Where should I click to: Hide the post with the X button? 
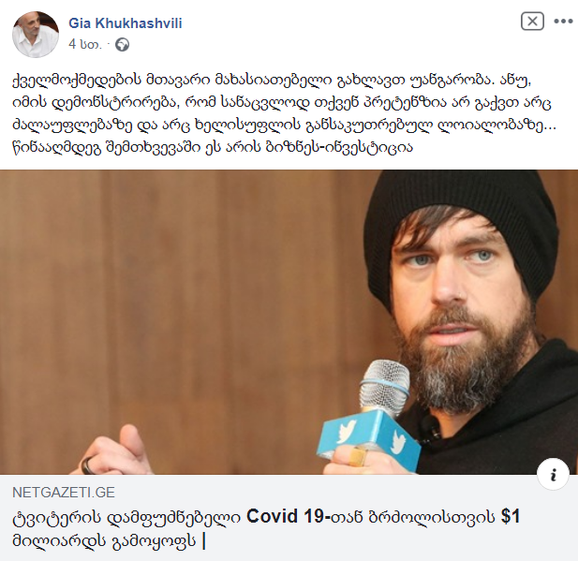(532, 21)
